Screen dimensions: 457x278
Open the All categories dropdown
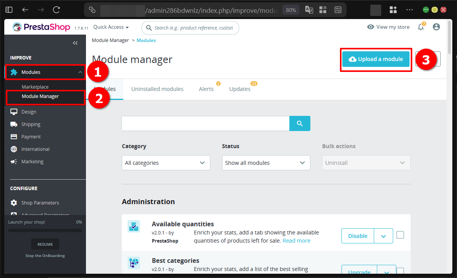click(x=166, y=163)
